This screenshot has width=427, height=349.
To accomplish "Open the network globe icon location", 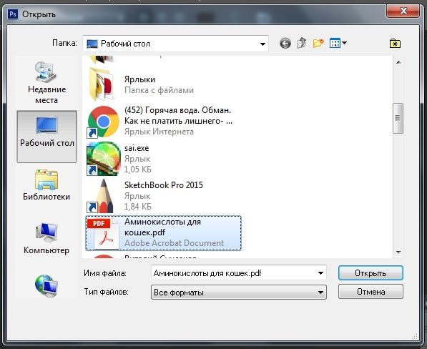I will tap(46, 285).
